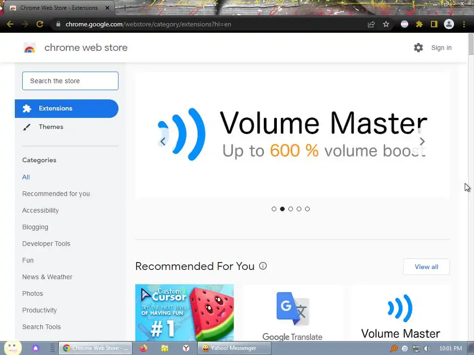
Task: Launch Firefox from the taskbar
Action: pyautogui.click(x=143, y=348)
